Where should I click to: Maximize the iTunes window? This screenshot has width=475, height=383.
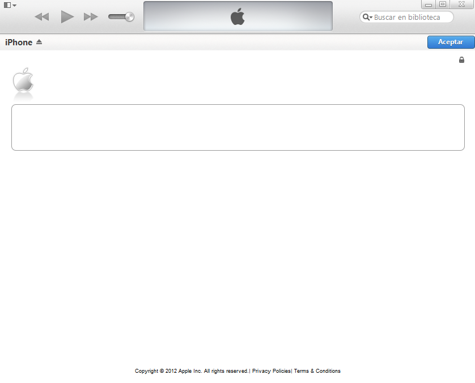443,4
